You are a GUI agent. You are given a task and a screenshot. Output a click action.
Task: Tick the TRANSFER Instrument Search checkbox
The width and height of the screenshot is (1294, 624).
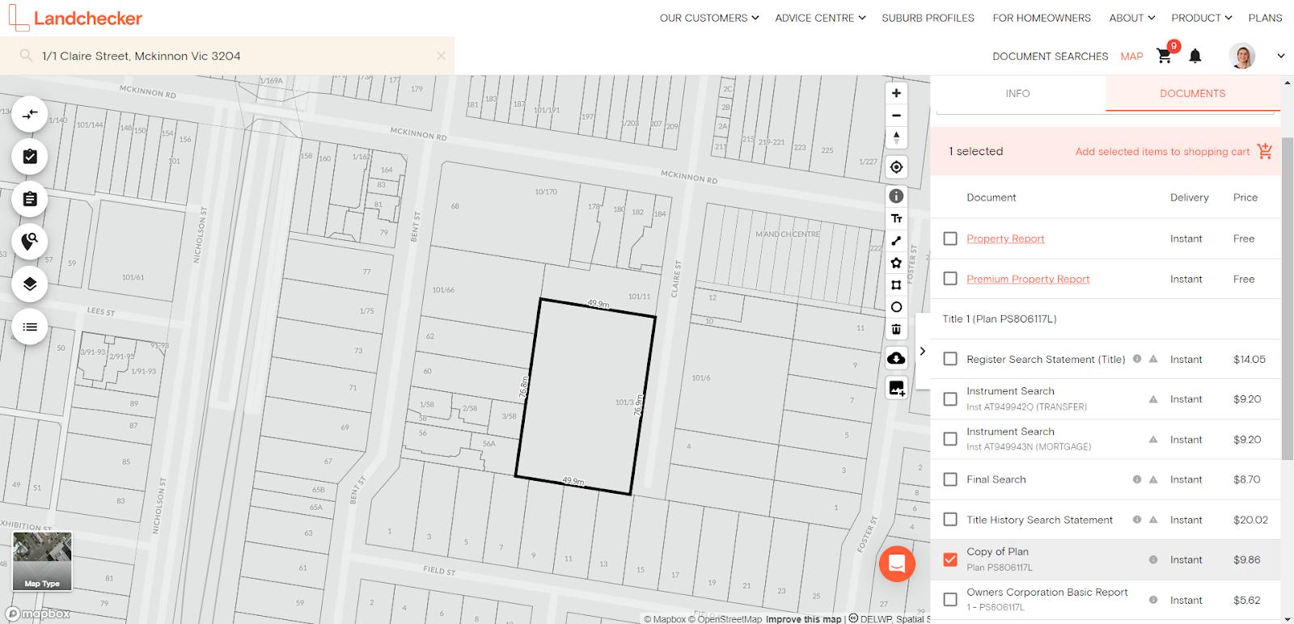click(950, 399)
